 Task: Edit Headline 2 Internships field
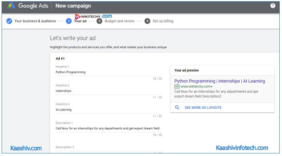point(109,91)
